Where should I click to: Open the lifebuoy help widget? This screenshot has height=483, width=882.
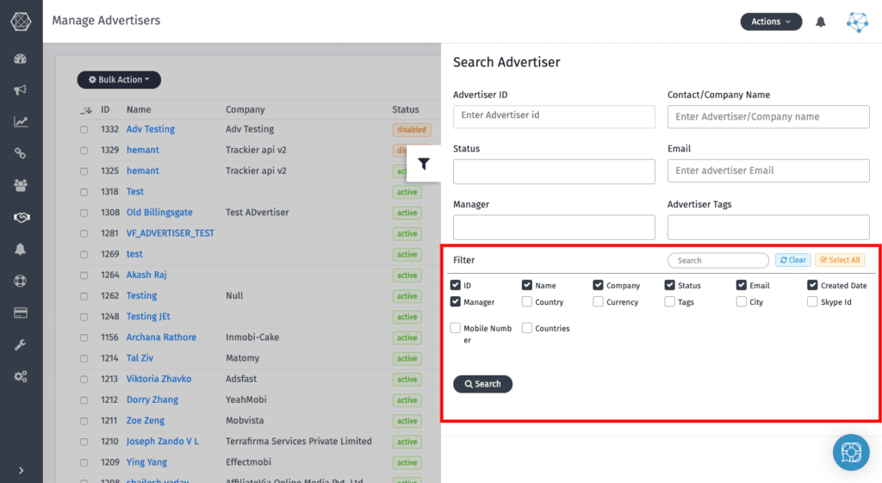[851, 452]
